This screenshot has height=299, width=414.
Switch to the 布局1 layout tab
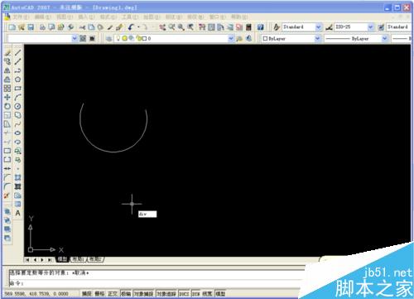coord(78,259)
